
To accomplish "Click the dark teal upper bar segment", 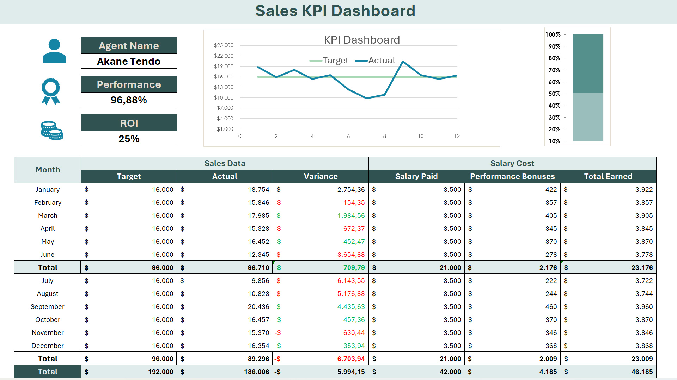I will 588,63.
